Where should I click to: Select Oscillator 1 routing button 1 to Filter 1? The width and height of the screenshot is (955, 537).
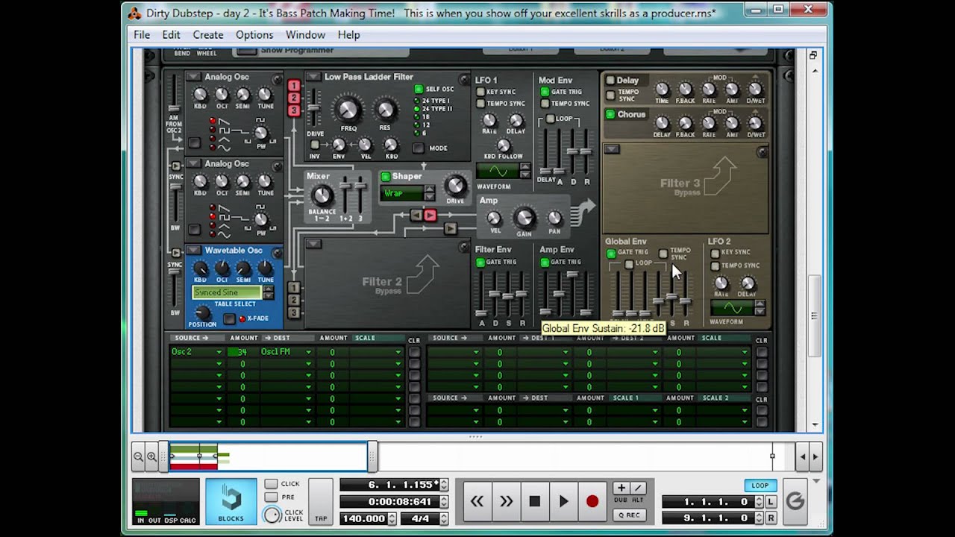click(294, 86)
